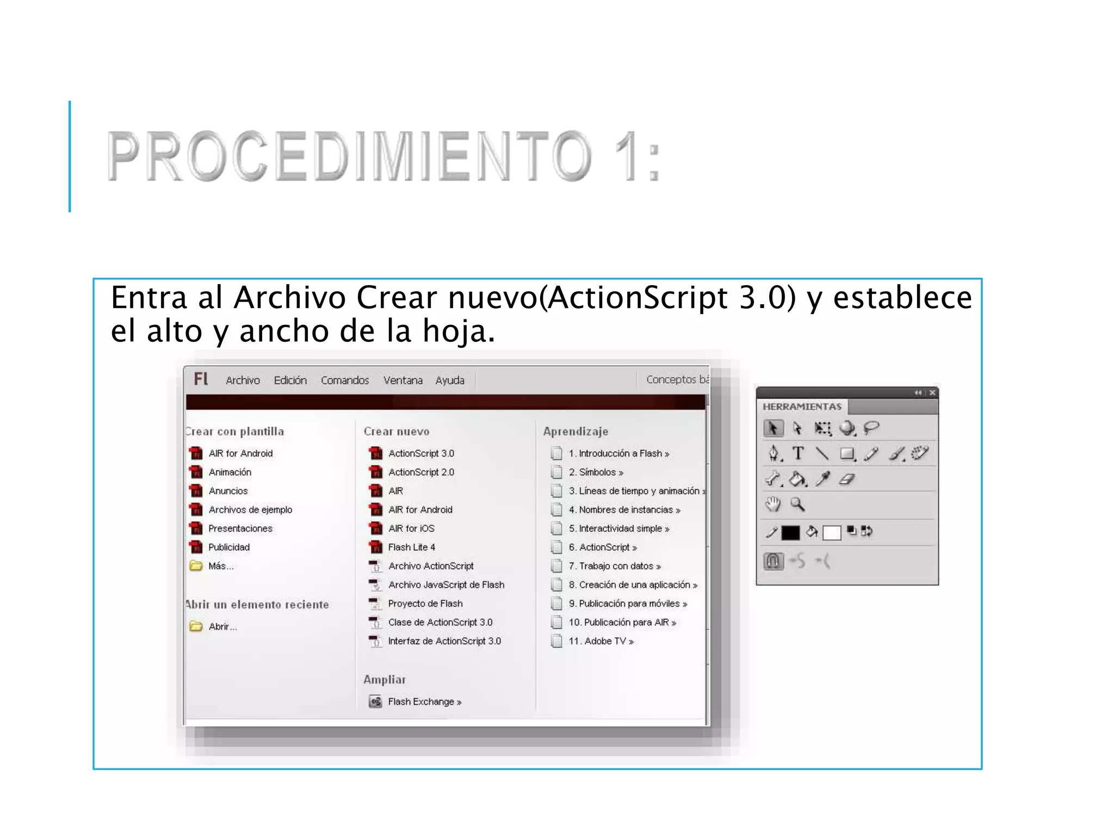The height and width of the screenshot is (836, 1114).
Task: Open the Edición menu
Action: 290,380
